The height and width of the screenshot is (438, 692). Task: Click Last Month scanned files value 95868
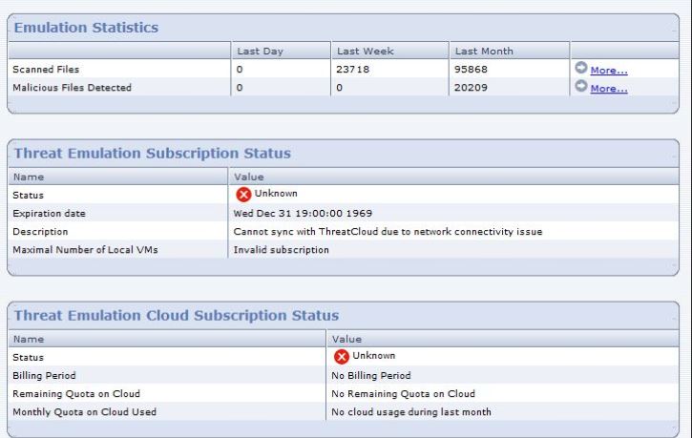[x=471, y=70]
